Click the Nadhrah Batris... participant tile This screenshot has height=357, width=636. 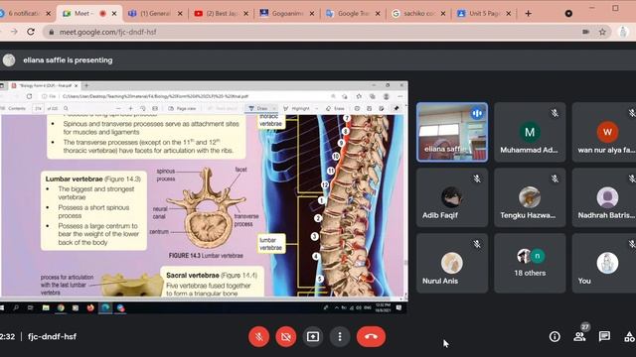click(x=604, y=197)
